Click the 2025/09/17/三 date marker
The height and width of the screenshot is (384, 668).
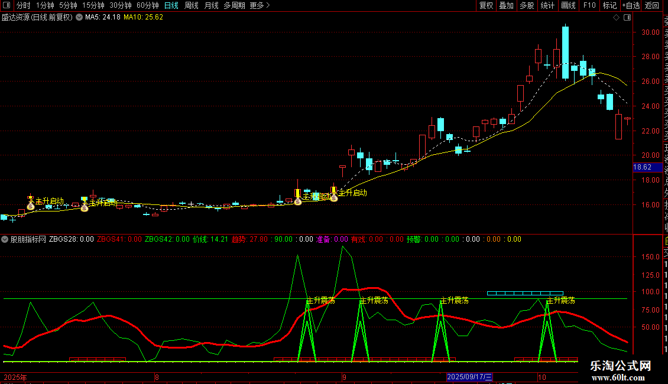pos(469,377)
